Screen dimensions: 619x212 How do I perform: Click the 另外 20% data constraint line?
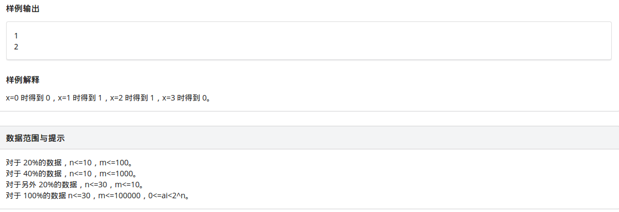pos(74,184)
